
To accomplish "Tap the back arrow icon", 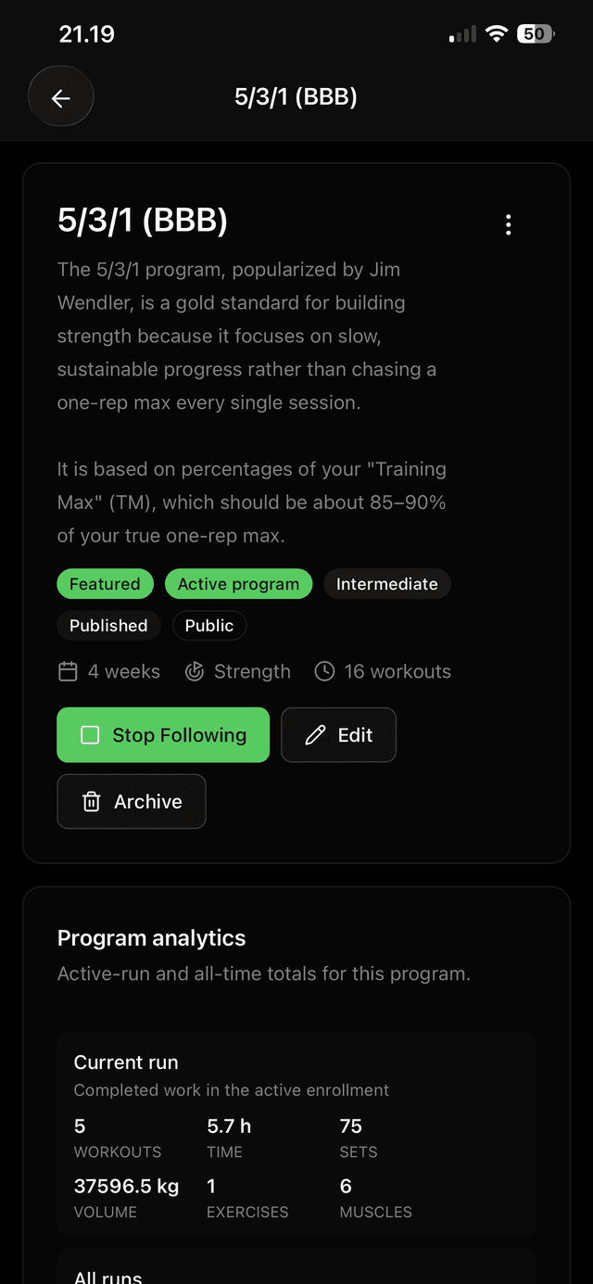I will 60,95.
